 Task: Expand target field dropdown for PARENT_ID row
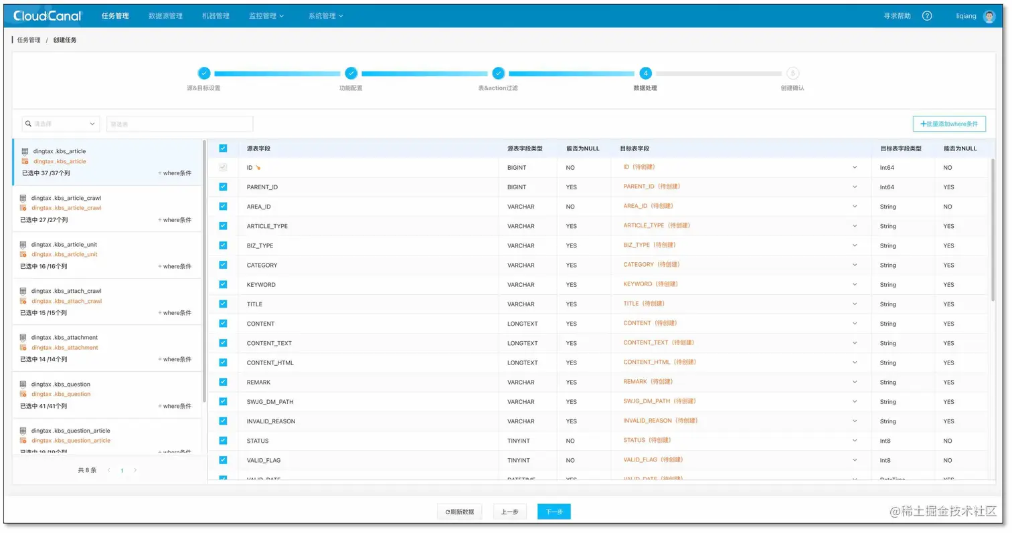point(855,187)
